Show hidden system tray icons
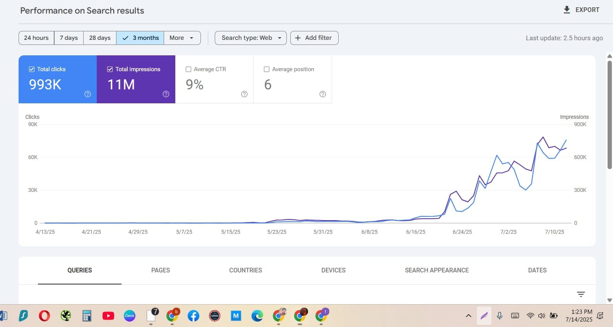Image resolution: width=613 pixels, height=327 pixels. (x=468, y=316)
